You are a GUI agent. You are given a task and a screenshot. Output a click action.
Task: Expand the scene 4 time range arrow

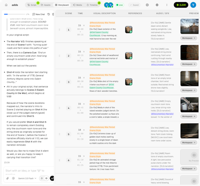coord(80,110)
